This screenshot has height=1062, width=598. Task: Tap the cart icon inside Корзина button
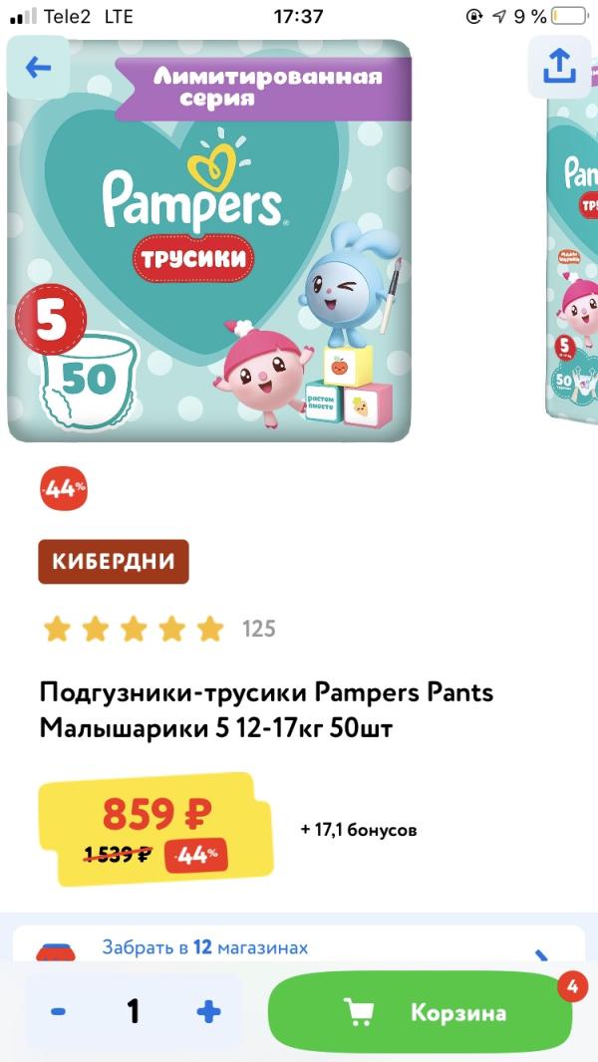click(x=358, y=1012)
